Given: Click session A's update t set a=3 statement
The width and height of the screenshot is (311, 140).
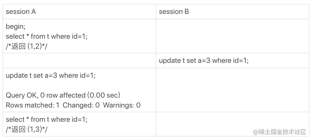Looking at the screenshot, I should click(51, 76).
